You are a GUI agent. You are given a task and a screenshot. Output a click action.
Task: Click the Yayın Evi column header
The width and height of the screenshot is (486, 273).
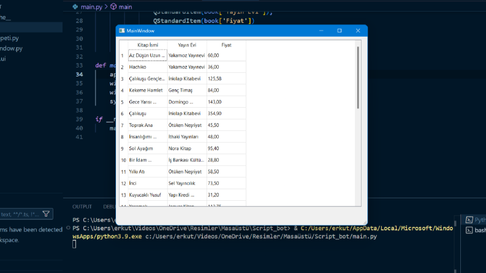187,45
